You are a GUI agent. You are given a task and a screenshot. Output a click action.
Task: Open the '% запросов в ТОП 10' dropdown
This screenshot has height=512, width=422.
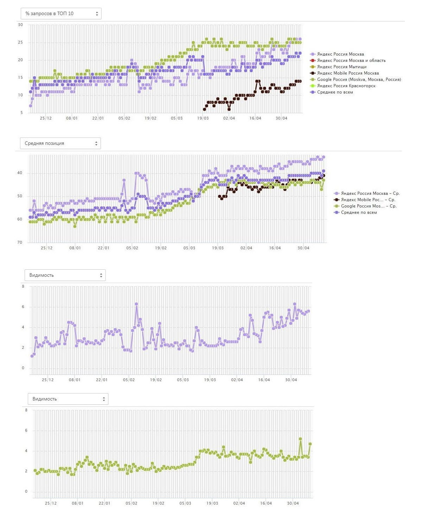tap(61, 14)
